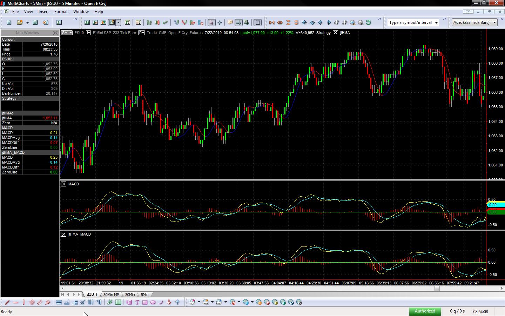Click the Data Window toolbar icon
Screen dimensions: 505x316
(59, 22)
